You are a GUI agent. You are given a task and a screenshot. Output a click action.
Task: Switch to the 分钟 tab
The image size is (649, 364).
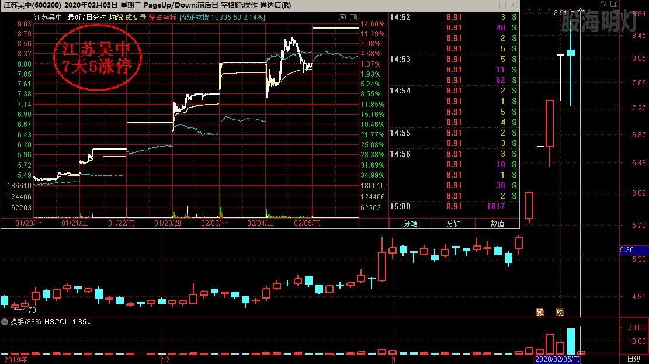[x=453, y=224]
